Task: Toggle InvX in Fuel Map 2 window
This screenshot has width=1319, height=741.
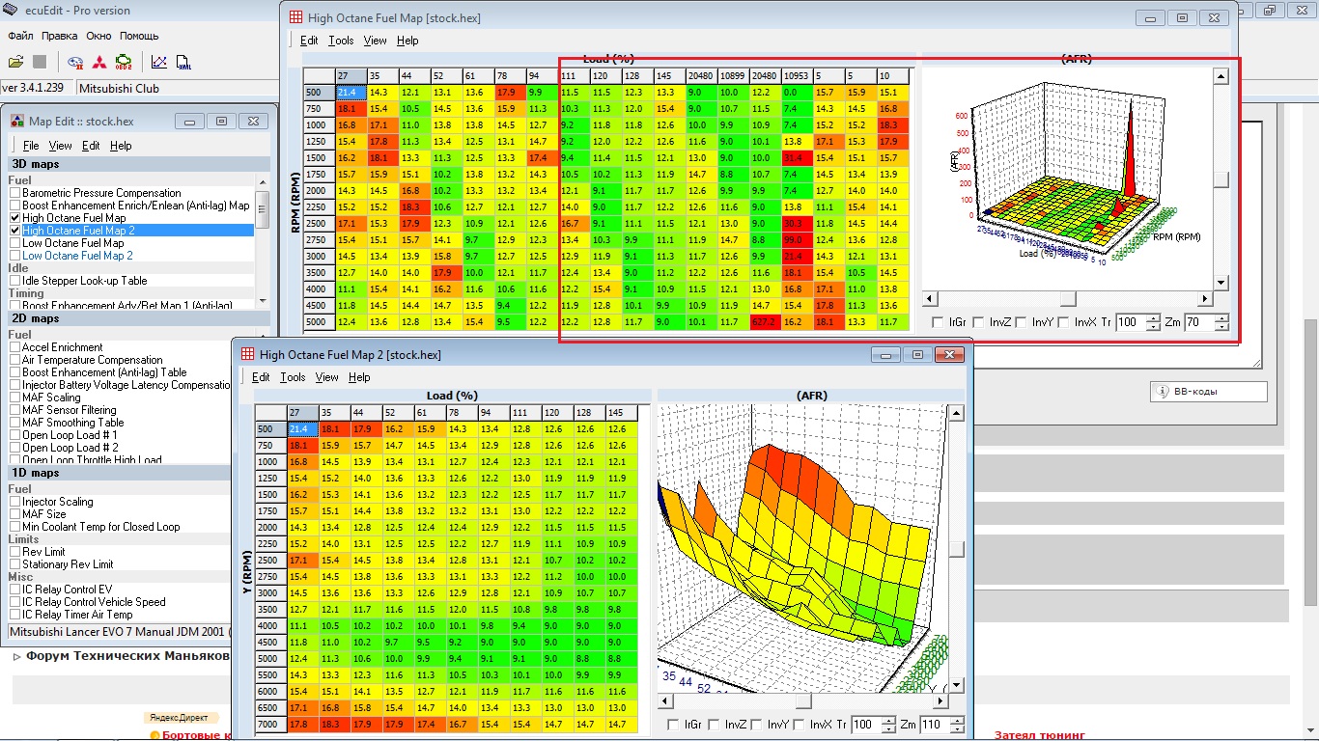Action: (799, 725)
